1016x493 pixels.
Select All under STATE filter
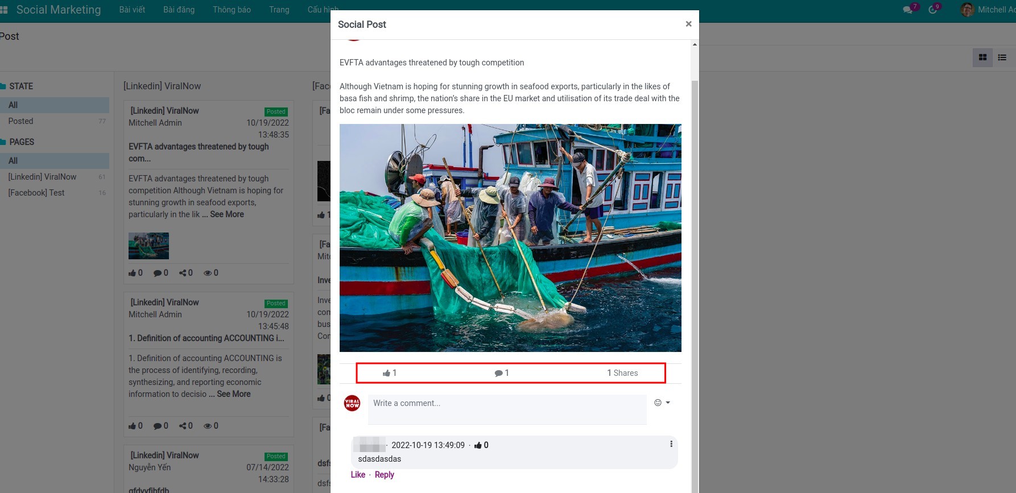pyautogui.click(x=55, y=105)
